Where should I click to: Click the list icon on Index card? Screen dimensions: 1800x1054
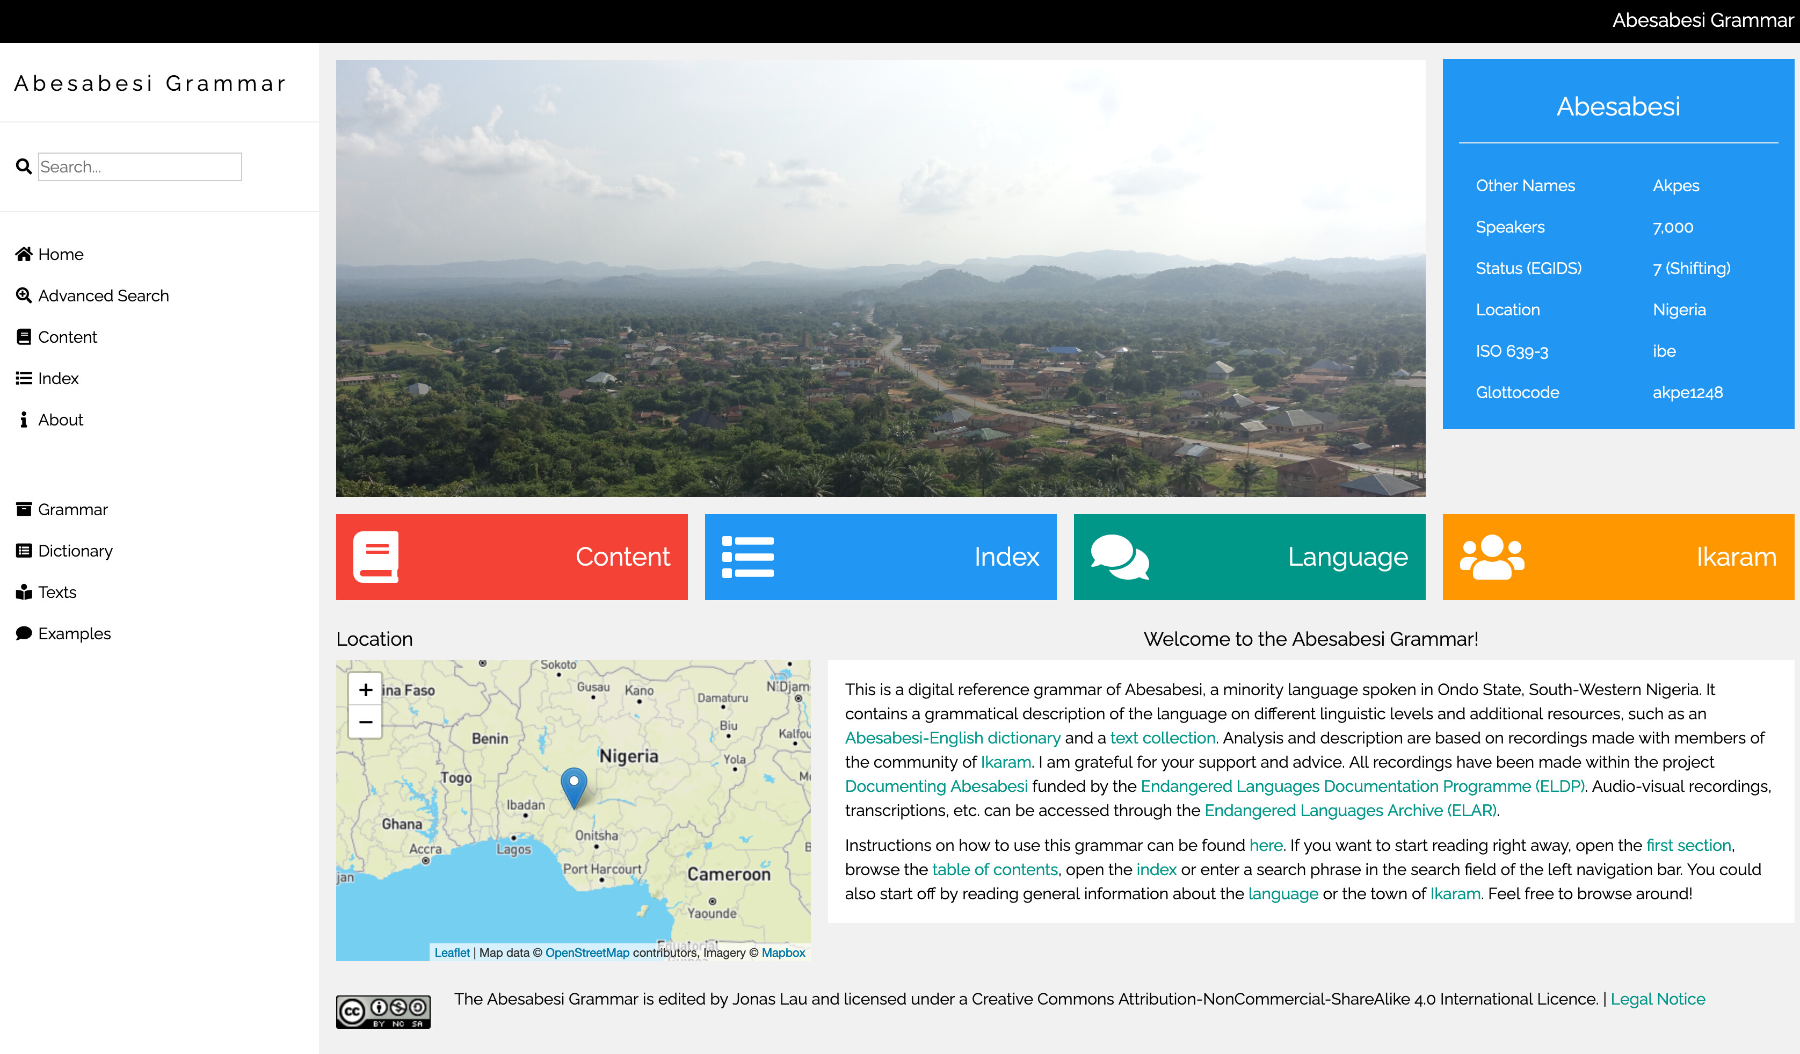(x=748, y=558)
